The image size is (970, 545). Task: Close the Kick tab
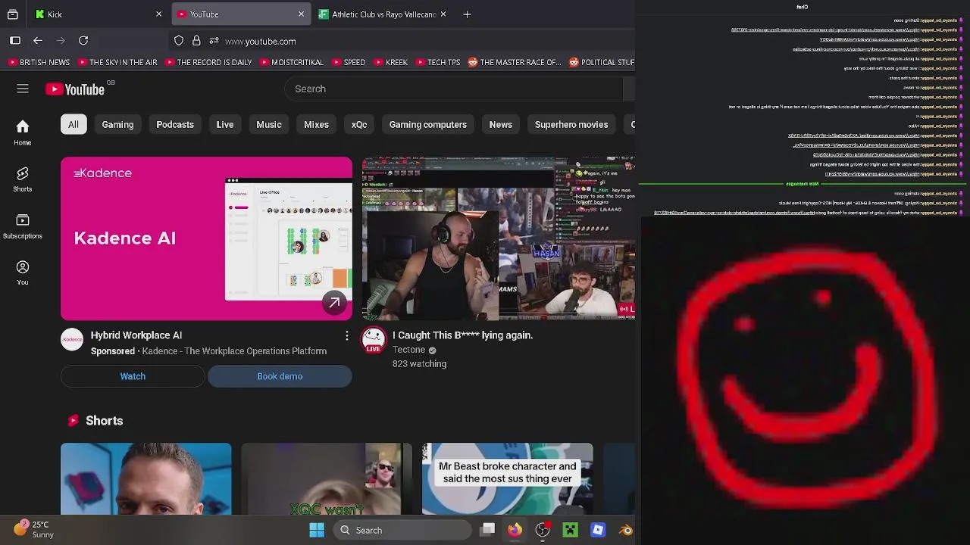point(158,14)
